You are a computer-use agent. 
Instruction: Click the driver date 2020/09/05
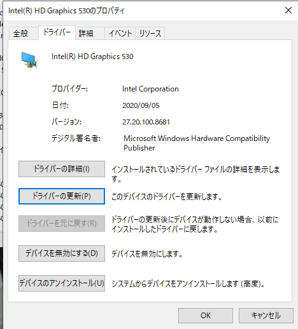141,105
